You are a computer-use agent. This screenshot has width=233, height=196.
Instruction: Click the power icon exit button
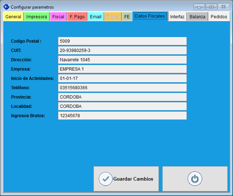pos(195,179)
